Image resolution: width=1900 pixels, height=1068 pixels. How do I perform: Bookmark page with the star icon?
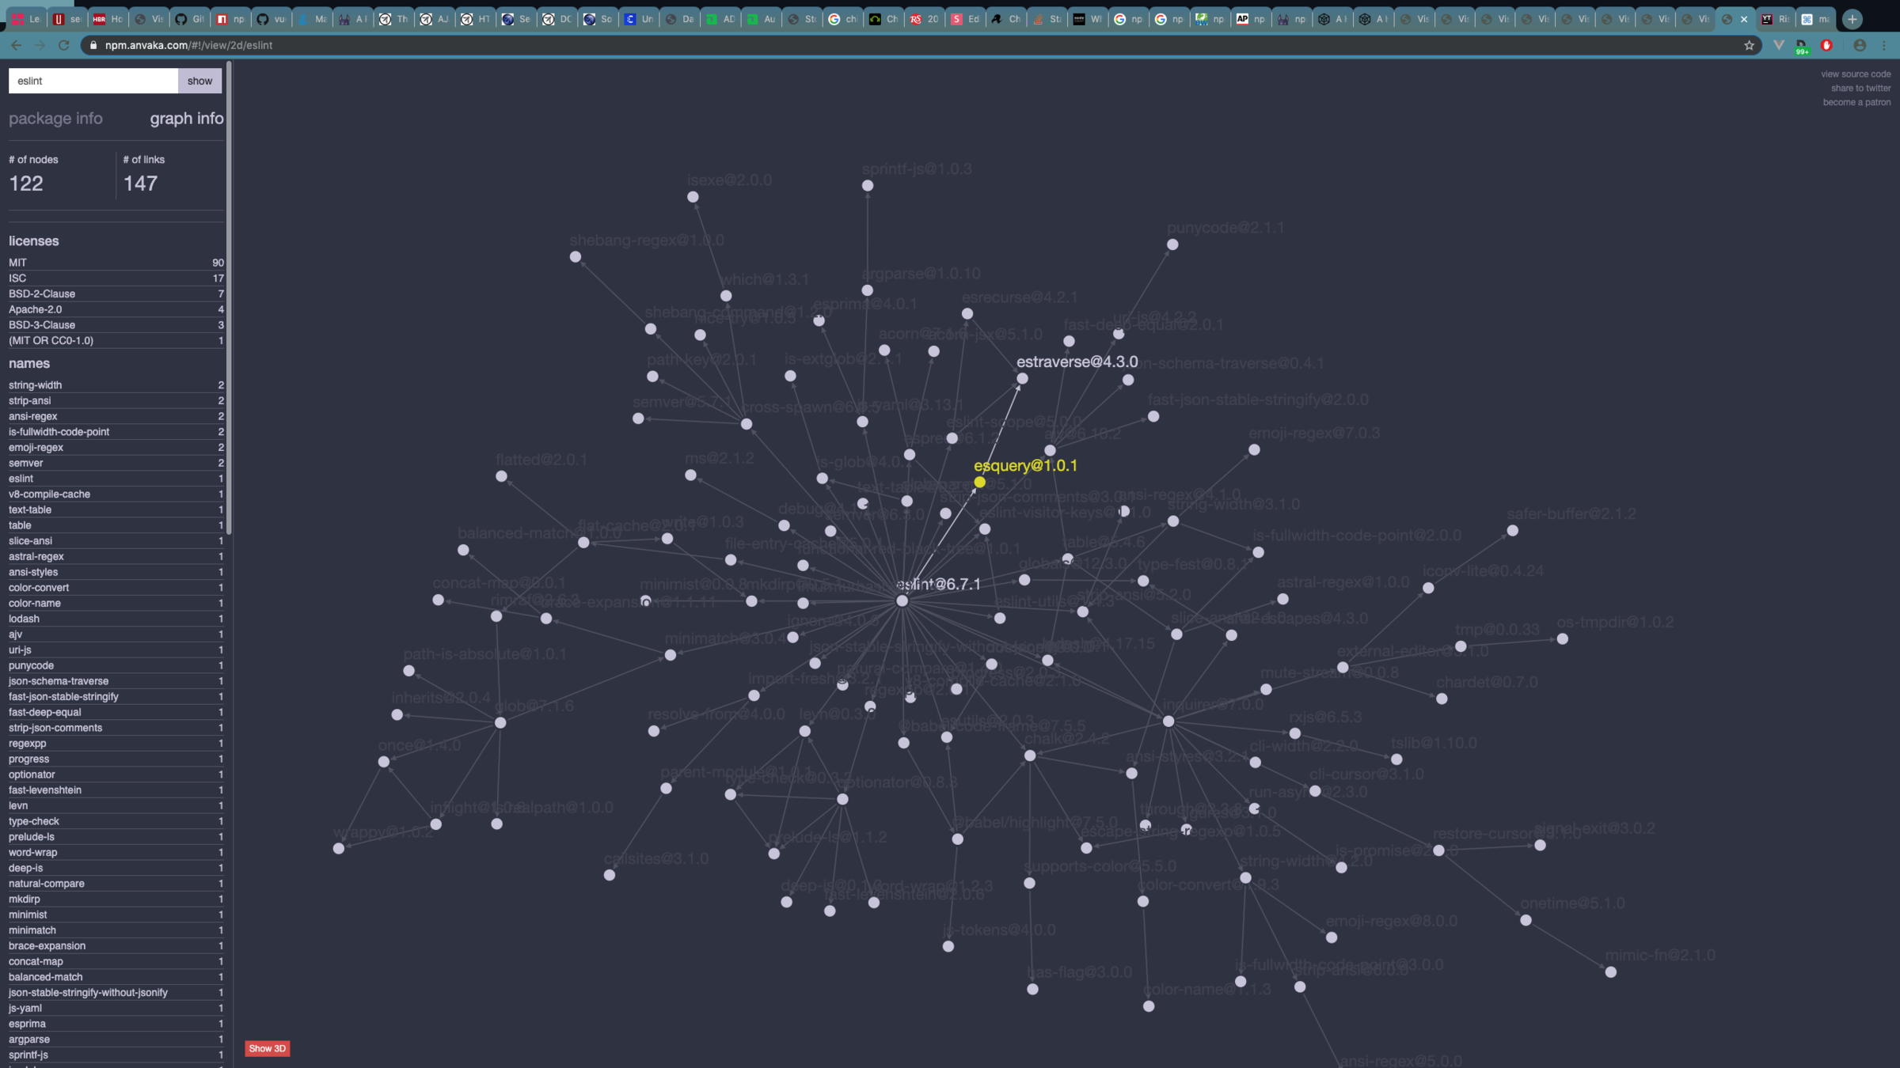click(x=1749, y=46)
